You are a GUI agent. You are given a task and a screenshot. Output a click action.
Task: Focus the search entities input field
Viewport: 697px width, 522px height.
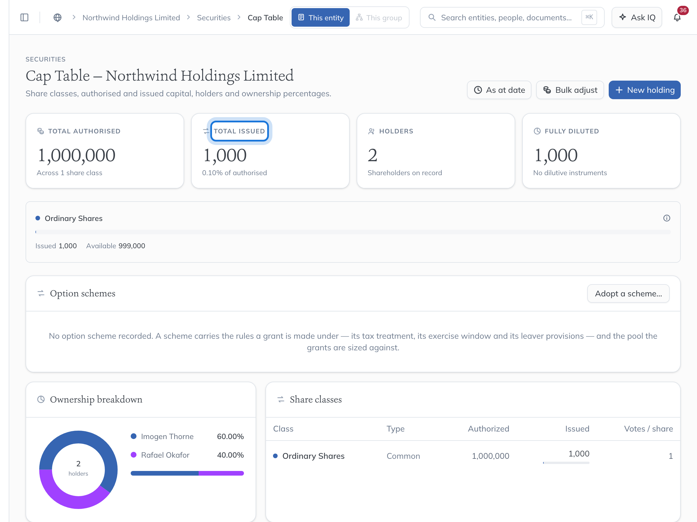click(512, 18)
